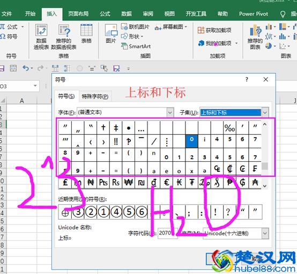The width and height of the screenshot is (297, 274).
Task: Select column A header
Action: pyautogui.click(x=22, y=100)
